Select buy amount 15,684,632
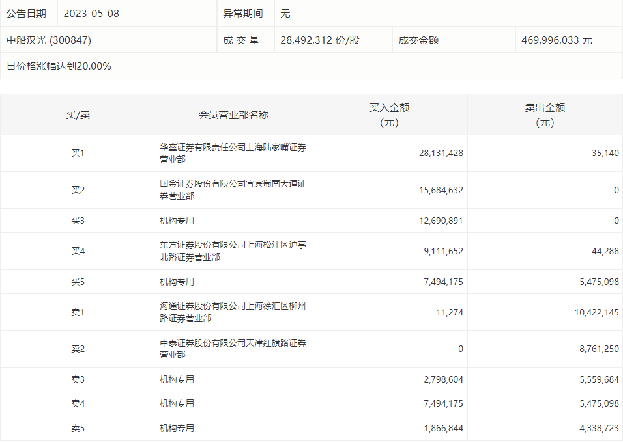Viewport: 623px width, 443px height. coord(441,190)
